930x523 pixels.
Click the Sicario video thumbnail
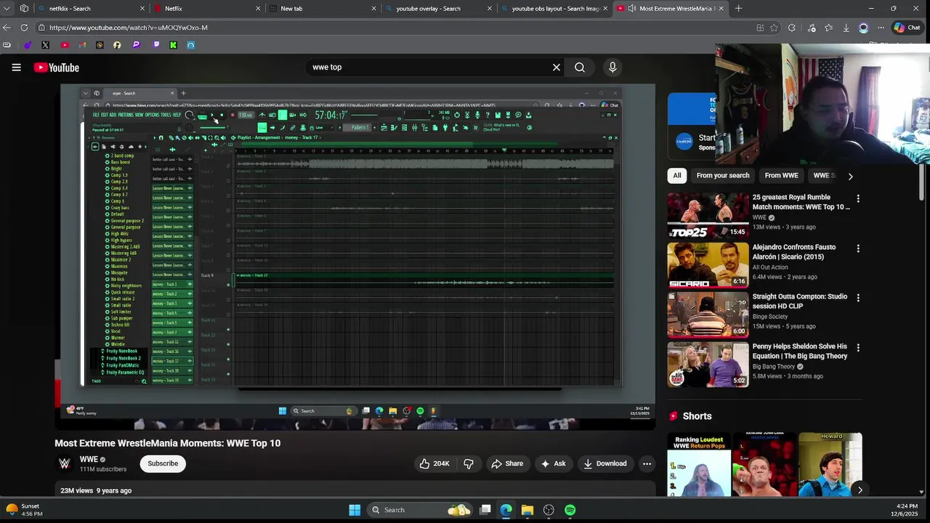coord(708,265)
